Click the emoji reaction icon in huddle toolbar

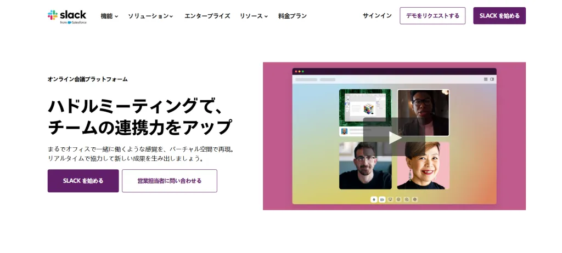(x=398, y=199)
